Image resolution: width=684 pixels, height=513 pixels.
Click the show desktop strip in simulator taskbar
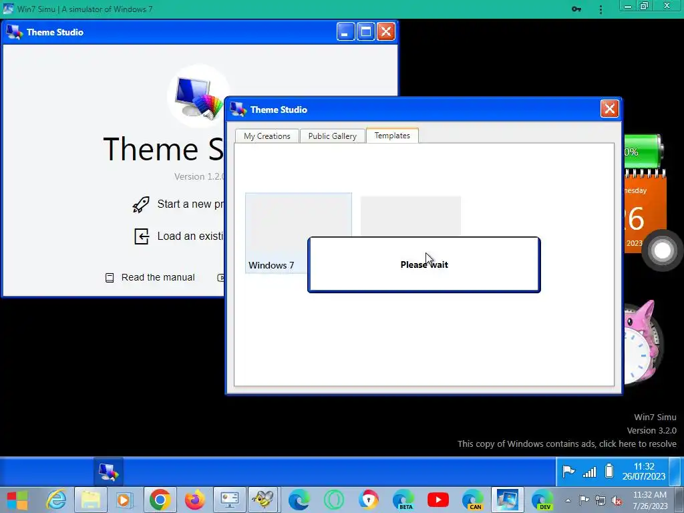675,471
